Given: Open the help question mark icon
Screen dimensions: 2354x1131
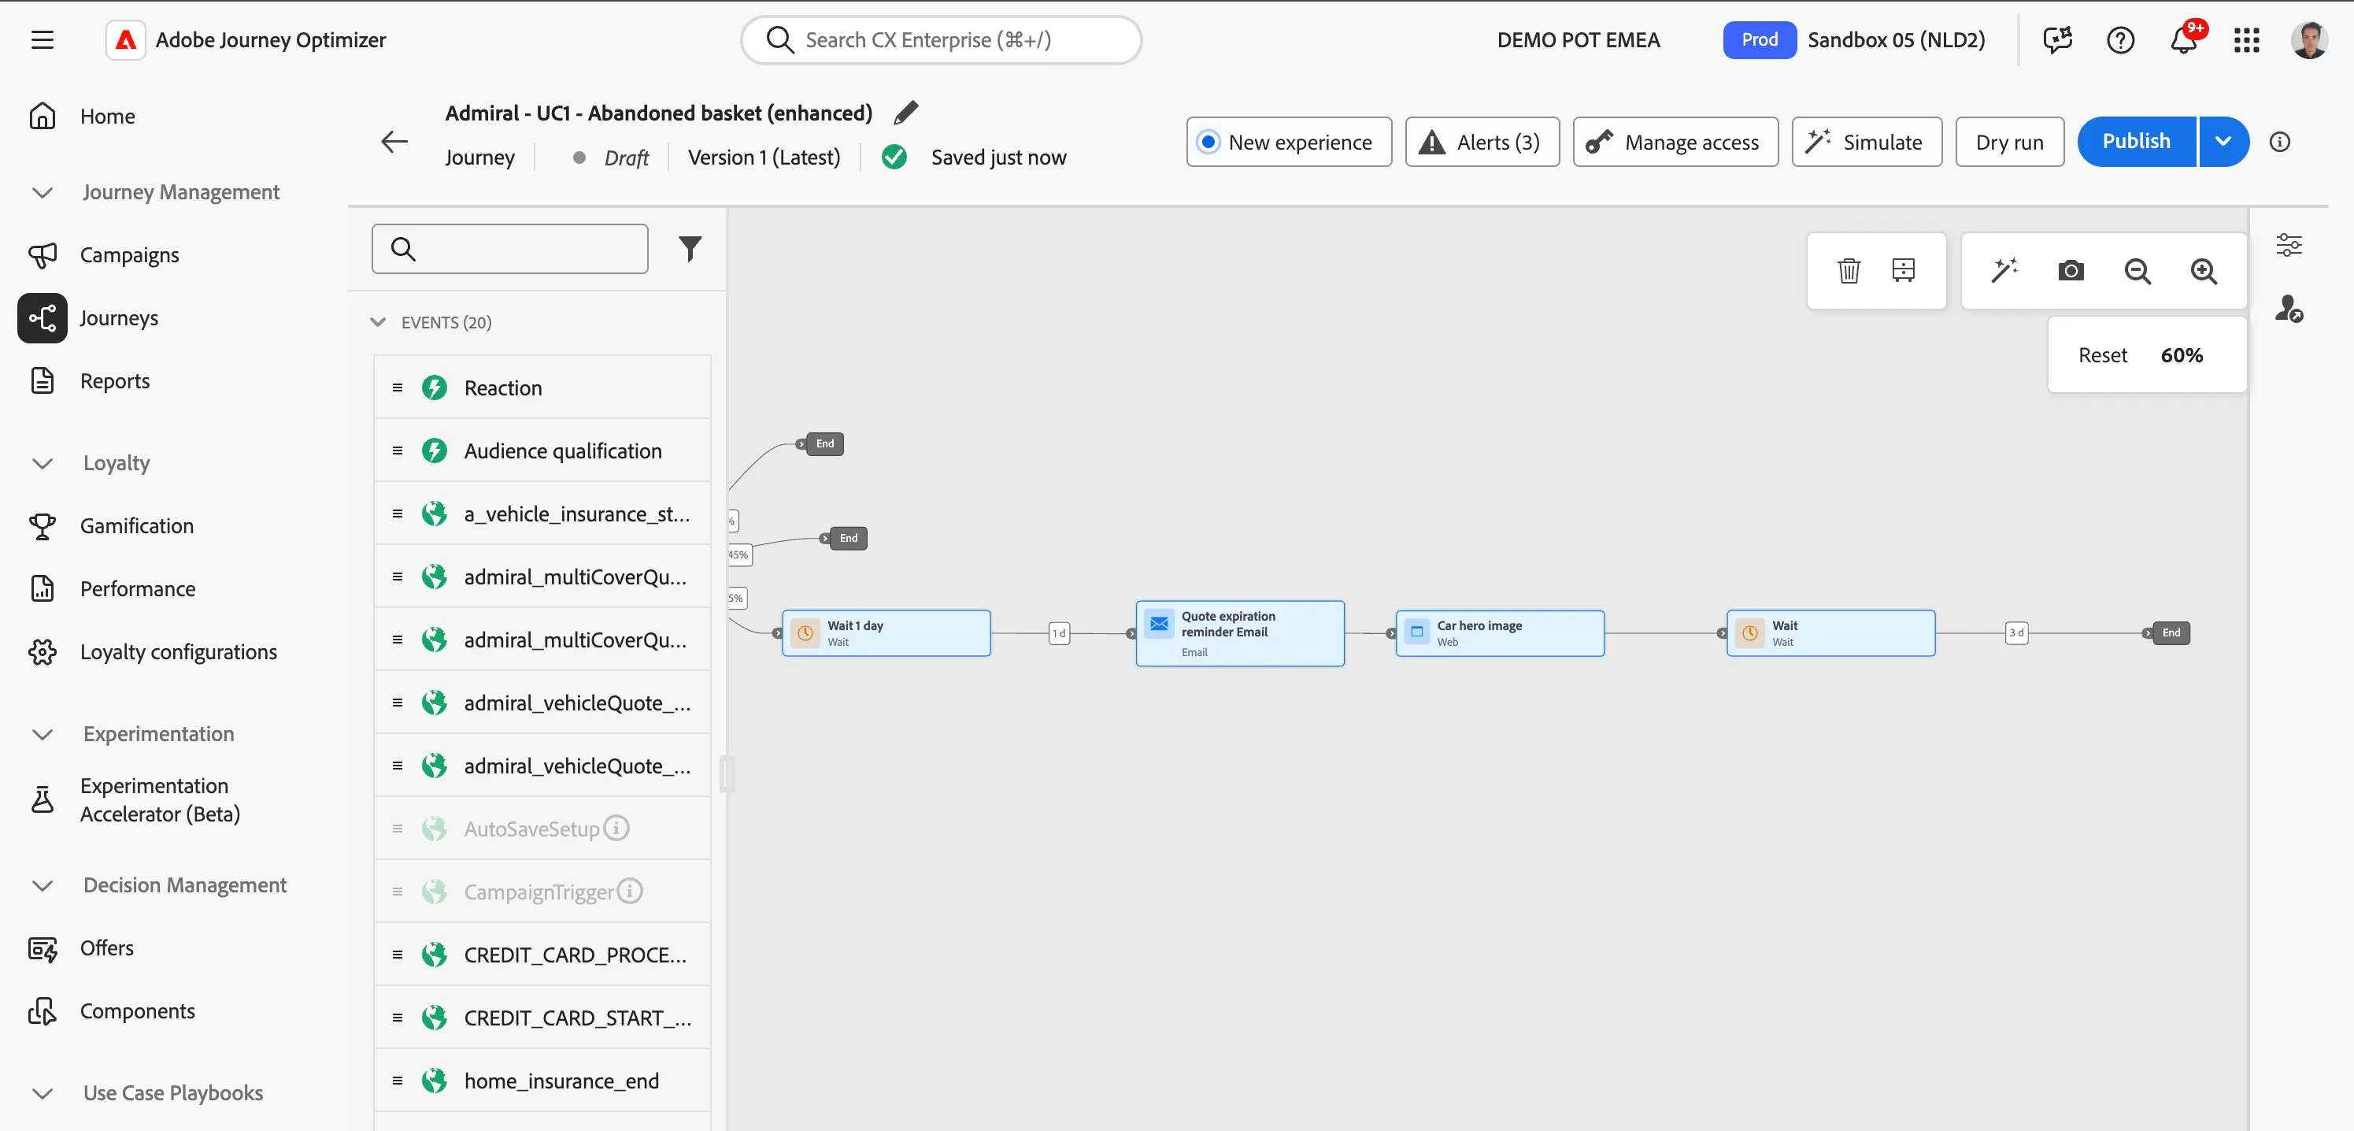Looking at the screenshot, I should (2120, 39).
